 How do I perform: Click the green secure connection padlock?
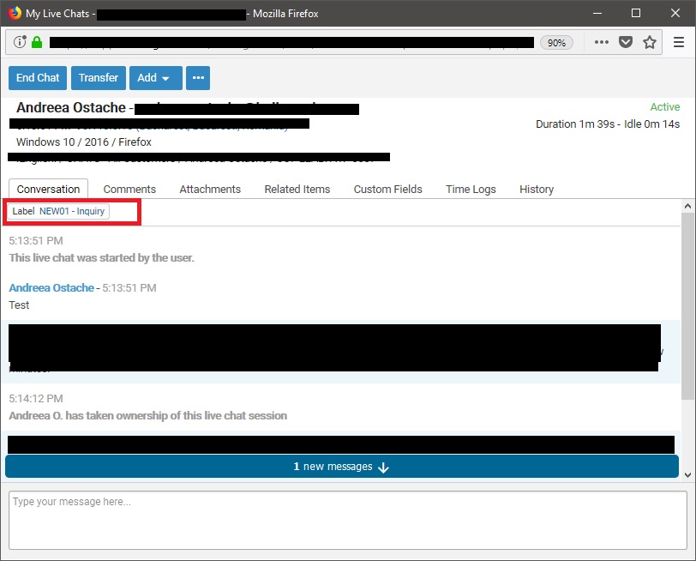(37, 42)
